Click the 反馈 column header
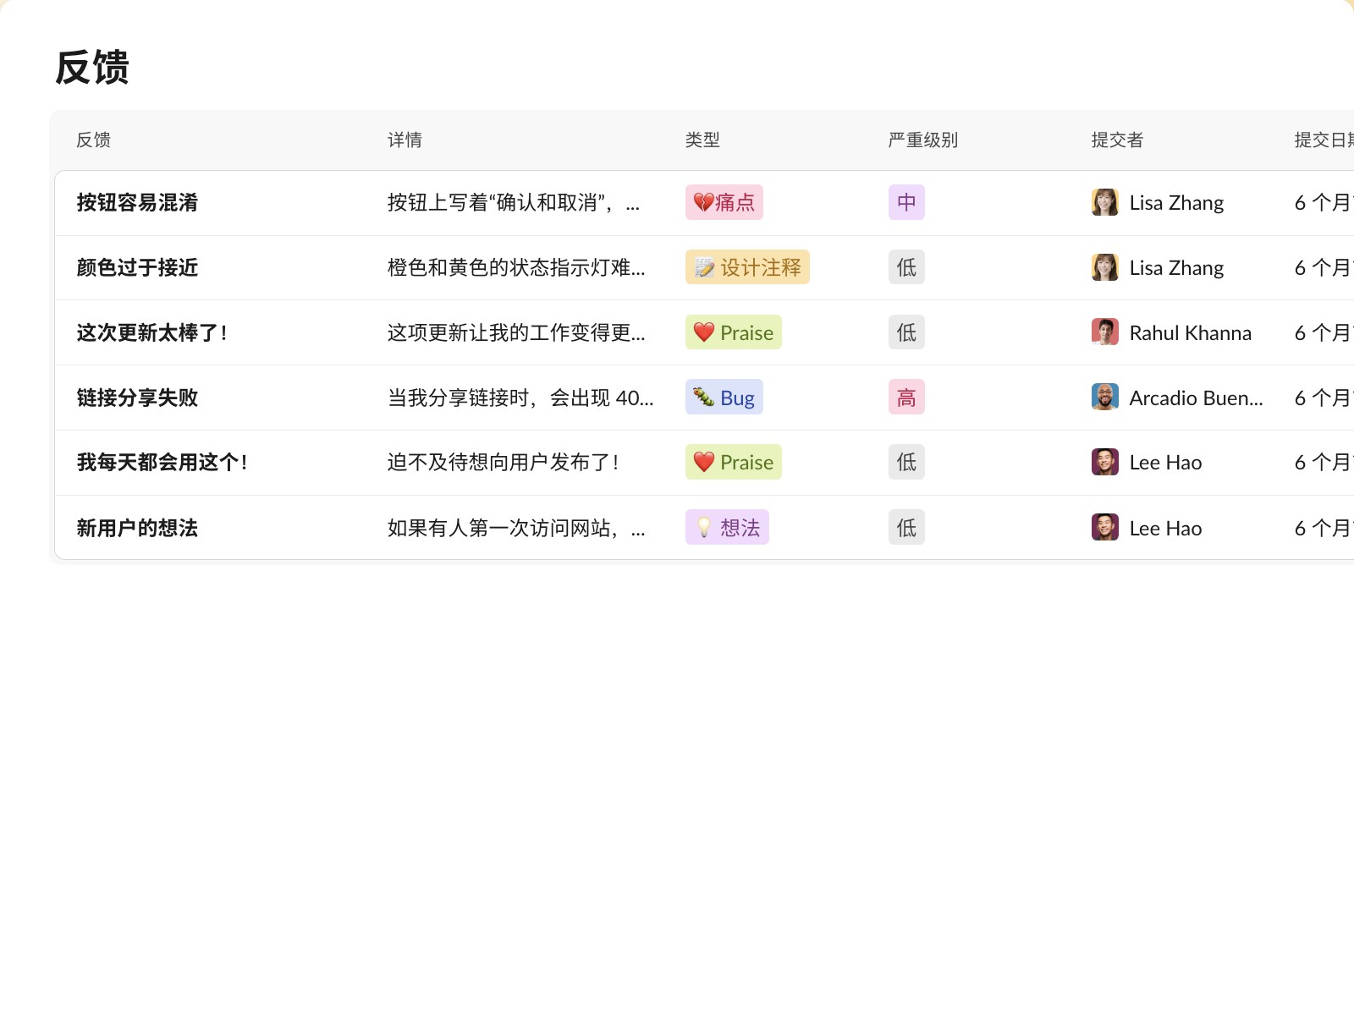The height and width of the screenshot is (1015, 1354). click(x=93, y=140)
